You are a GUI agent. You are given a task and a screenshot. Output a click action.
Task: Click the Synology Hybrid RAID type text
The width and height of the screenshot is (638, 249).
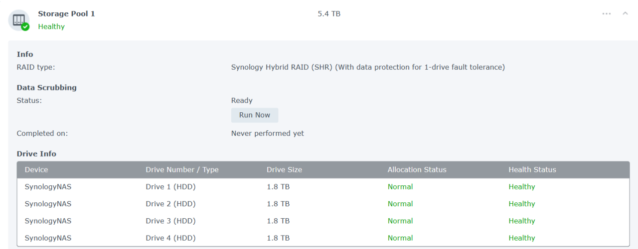(368, 67)
